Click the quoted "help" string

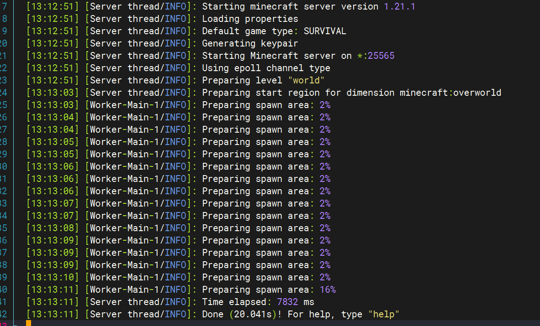(383, 315)
